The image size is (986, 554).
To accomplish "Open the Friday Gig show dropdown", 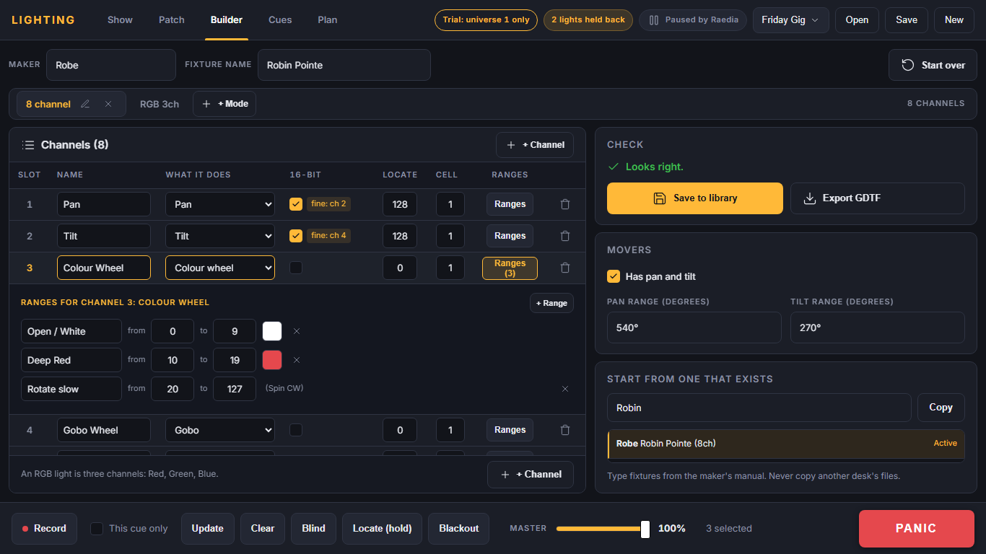I will click(x=790, y=20).
